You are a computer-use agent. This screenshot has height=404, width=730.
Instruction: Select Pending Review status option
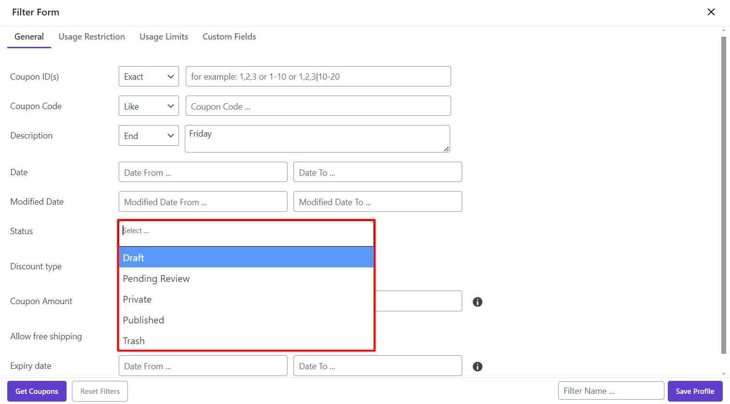click(x=246, y=279)
